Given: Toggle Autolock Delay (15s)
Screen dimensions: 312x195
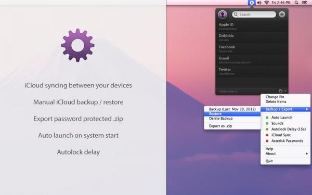Looking at the screenshot, I should [x=285, y=129].
